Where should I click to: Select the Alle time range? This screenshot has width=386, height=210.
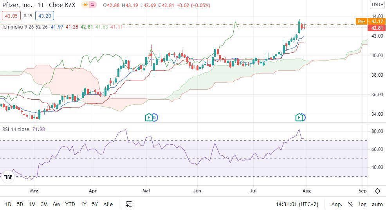(108, 204)
